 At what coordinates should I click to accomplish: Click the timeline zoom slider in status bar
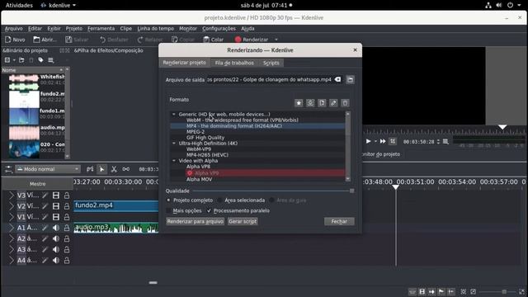(x=497, y=291)
